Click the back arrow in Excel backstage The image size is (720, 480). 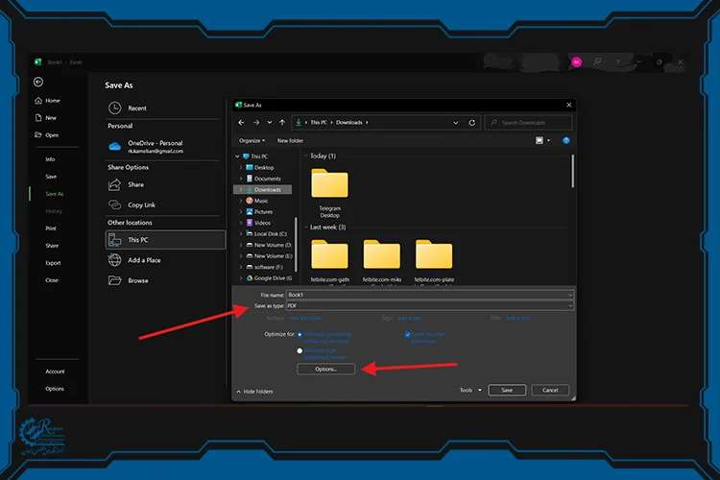38,82
